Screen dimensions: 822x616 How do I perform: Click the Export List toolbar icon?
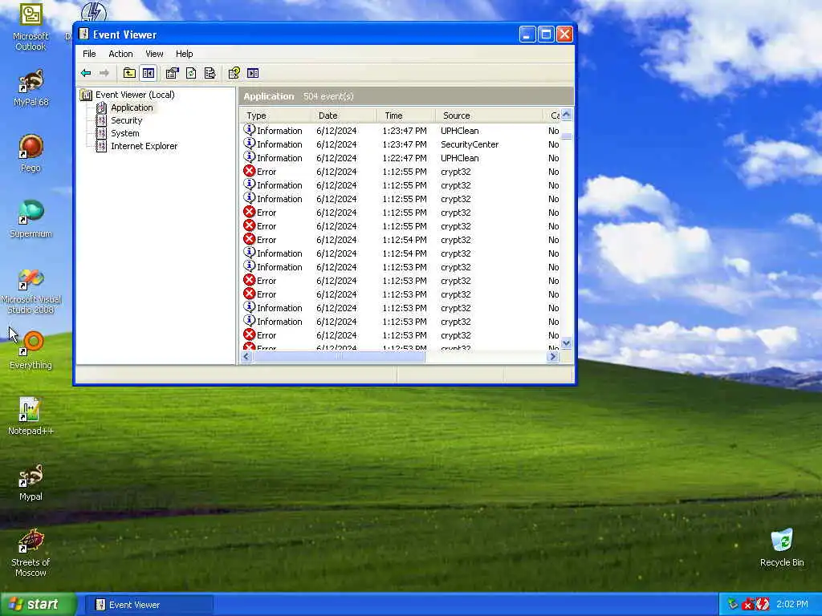[210, 73]
